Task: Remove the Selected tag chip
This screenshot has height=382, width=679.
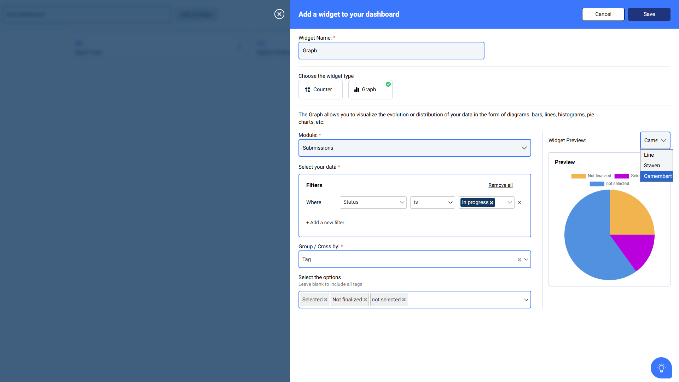Action: pyautogui.click(x=326, y=300)
